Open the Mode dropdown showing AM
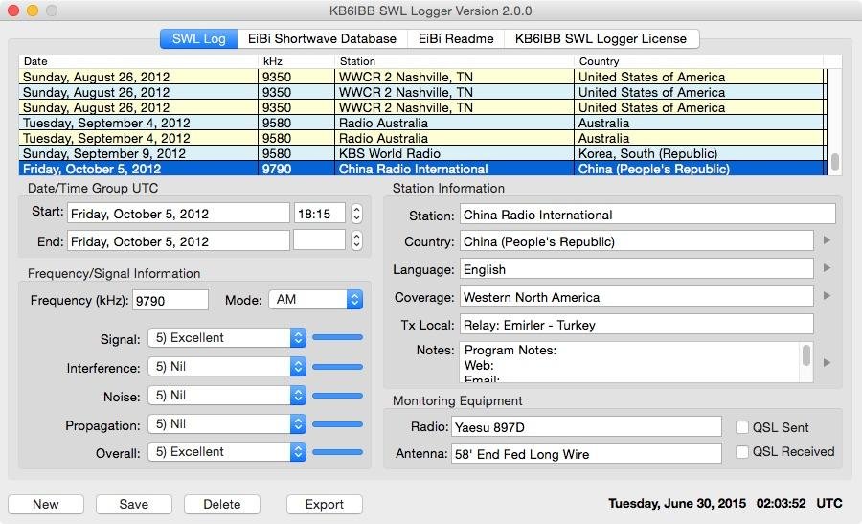 click(315, 300)
